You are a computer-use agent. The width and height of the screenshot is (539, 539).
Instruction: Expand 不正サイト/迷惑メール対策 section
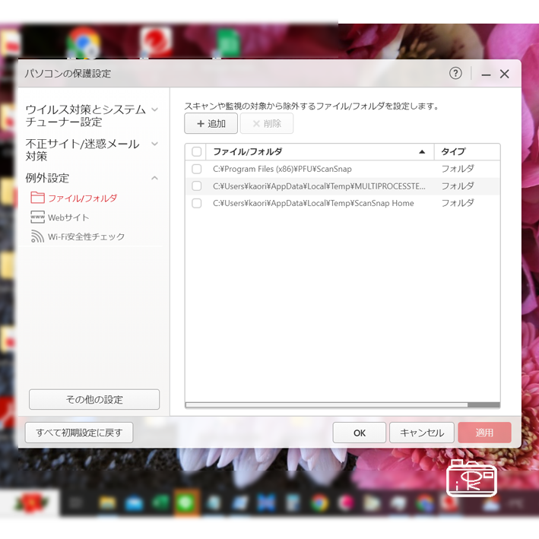pyautogui.click(x=154, y=144)
